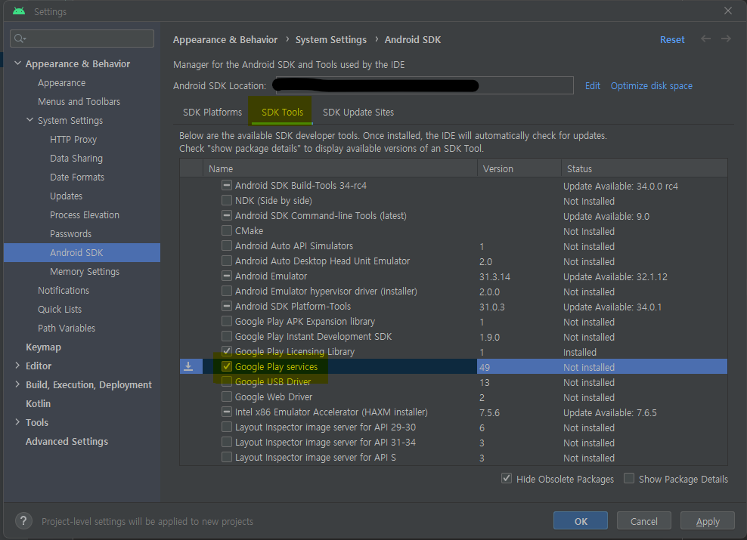This screenshot has height=540, width=747.
Task: Click Edit next to SDK location
Action: pyautogui.click(x=592, y=85)
